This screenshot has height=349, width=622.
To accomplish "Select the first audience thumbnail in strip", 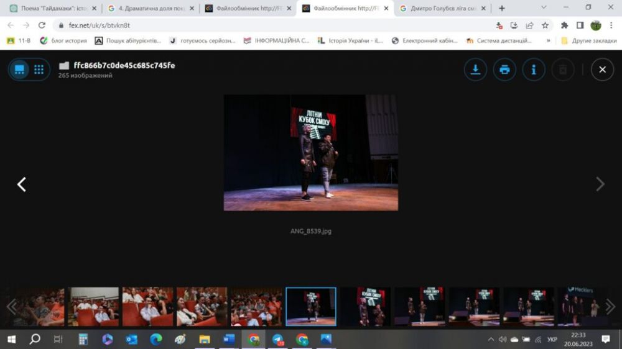I will tap(39, 306).
